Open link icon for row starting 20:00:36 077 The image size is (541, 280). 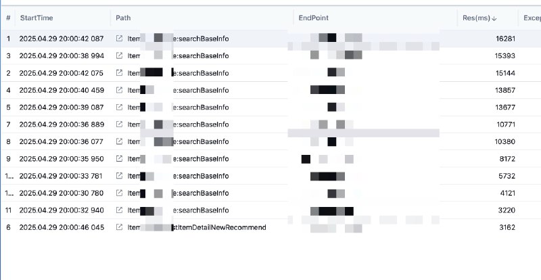pos(120,142)
